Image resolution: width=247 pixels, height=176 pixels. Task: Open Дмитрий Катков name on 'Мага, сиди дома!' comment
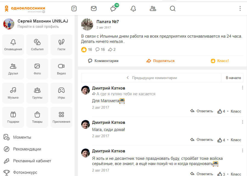pyautogui.click(x=109, y=122)
